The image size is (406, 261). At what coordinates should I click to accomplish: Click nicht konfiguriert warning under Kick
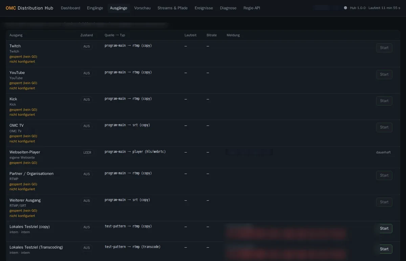(22, 115)
